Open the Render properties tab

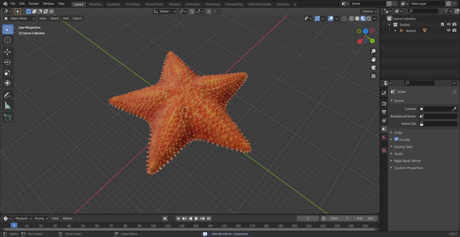(x=384, y=104)
